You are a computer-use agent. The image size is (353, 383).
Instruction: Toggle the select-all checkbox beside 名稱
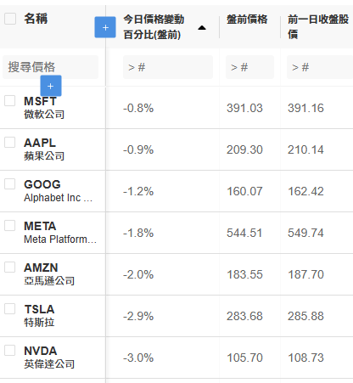pyautogui.click(x=10, y=19)
